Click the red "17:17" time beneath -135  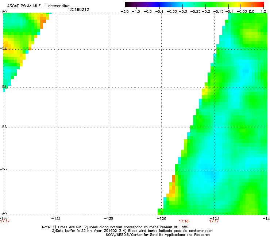5,221
